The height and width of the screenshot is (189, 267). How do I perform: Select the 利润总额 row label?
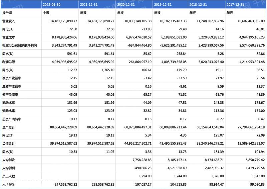tap(9, 62)
